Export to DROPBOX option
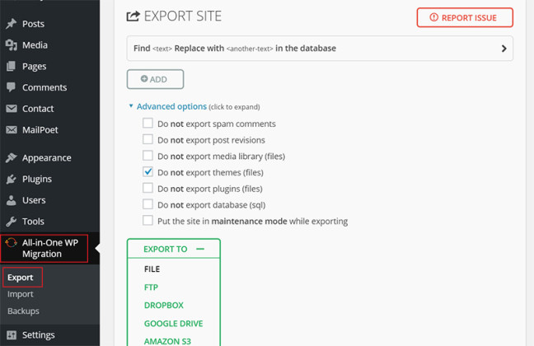 [x=164, y=305]
